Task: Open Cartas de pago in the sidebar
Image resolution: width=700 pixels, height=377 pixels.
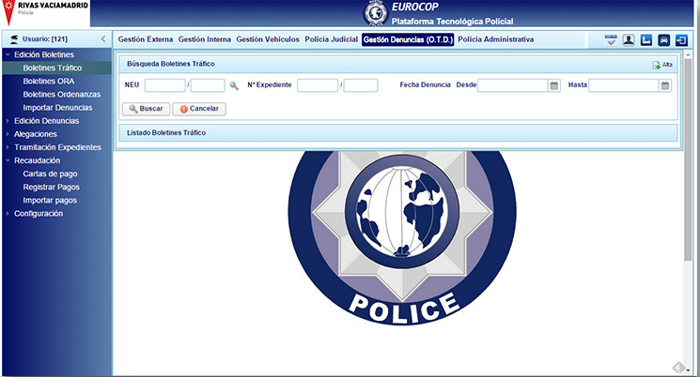Action: tap(50, 173)
